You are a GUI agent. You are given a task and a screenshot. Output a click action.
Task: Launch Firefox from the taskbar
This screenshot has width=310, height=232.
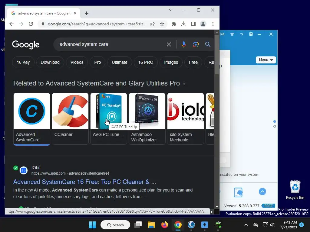point(164,225)
